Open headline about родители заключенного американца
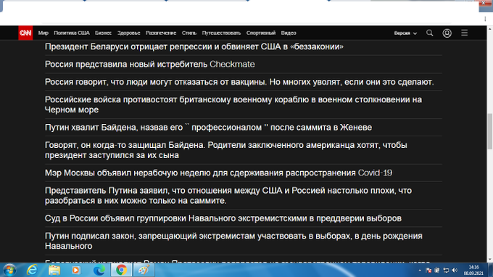The width and height of the screenshot is (493, 277). 225,150
